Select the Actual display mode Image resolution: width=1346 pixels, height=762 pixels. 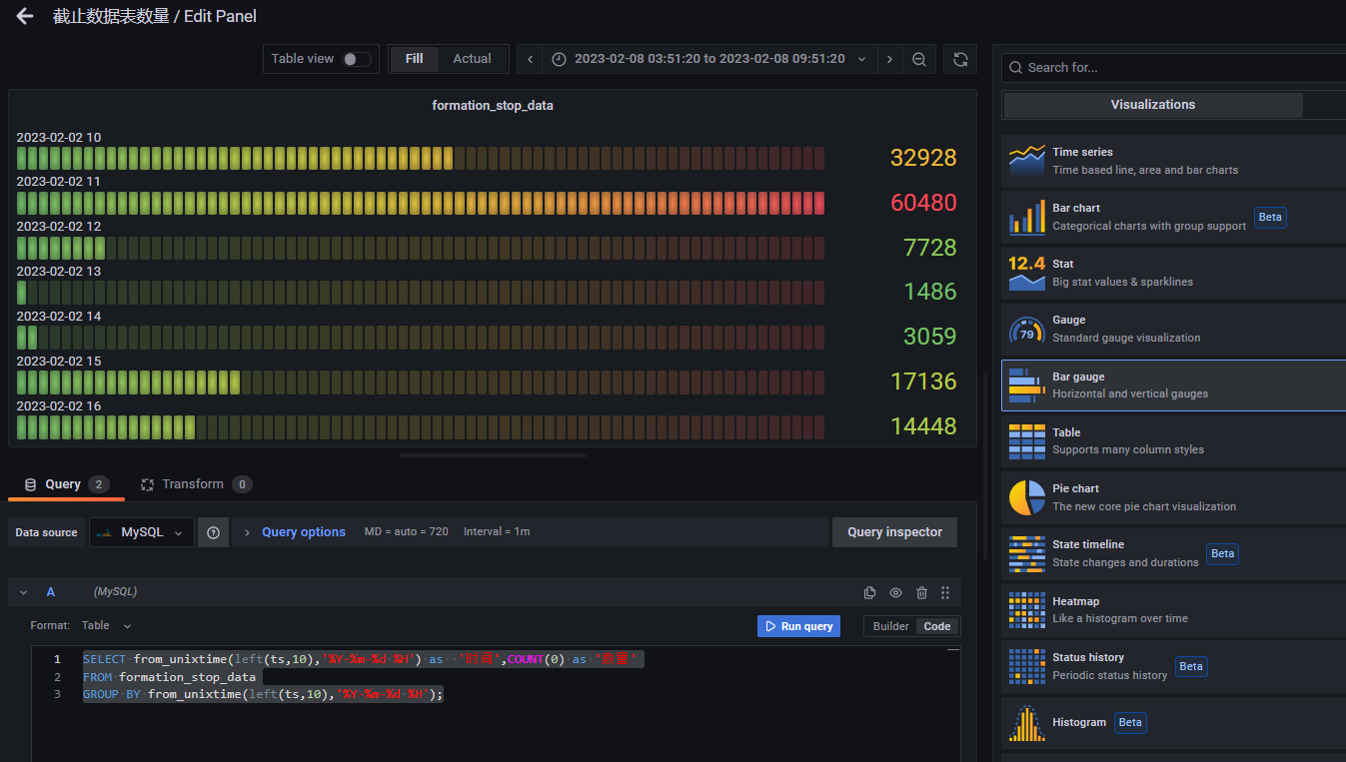point(472,59)
